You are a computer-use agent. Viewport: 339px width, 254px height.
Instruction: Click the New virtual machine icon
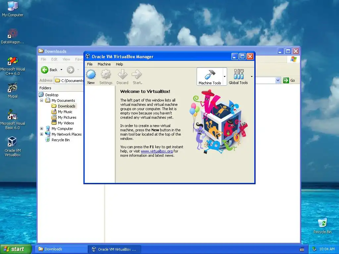91,74
